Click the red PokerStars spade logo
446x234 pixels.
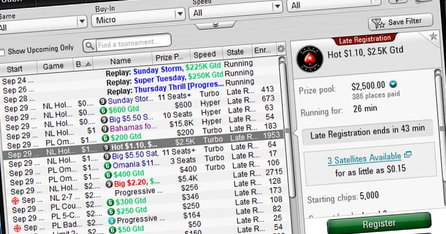[309, 56]
